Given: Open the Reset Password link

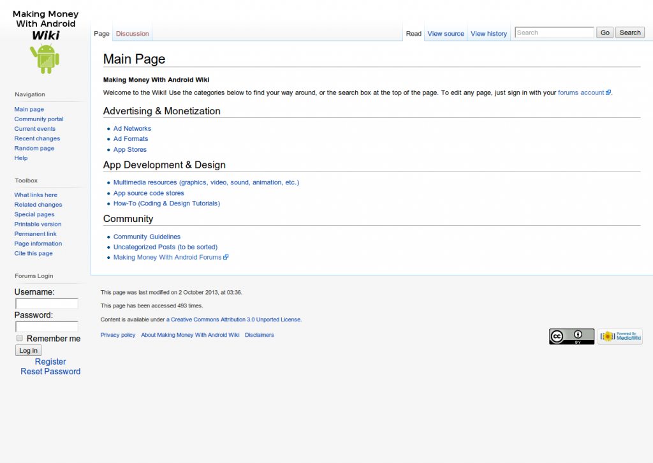Looking at the screenshot, I should pos(50,371).
